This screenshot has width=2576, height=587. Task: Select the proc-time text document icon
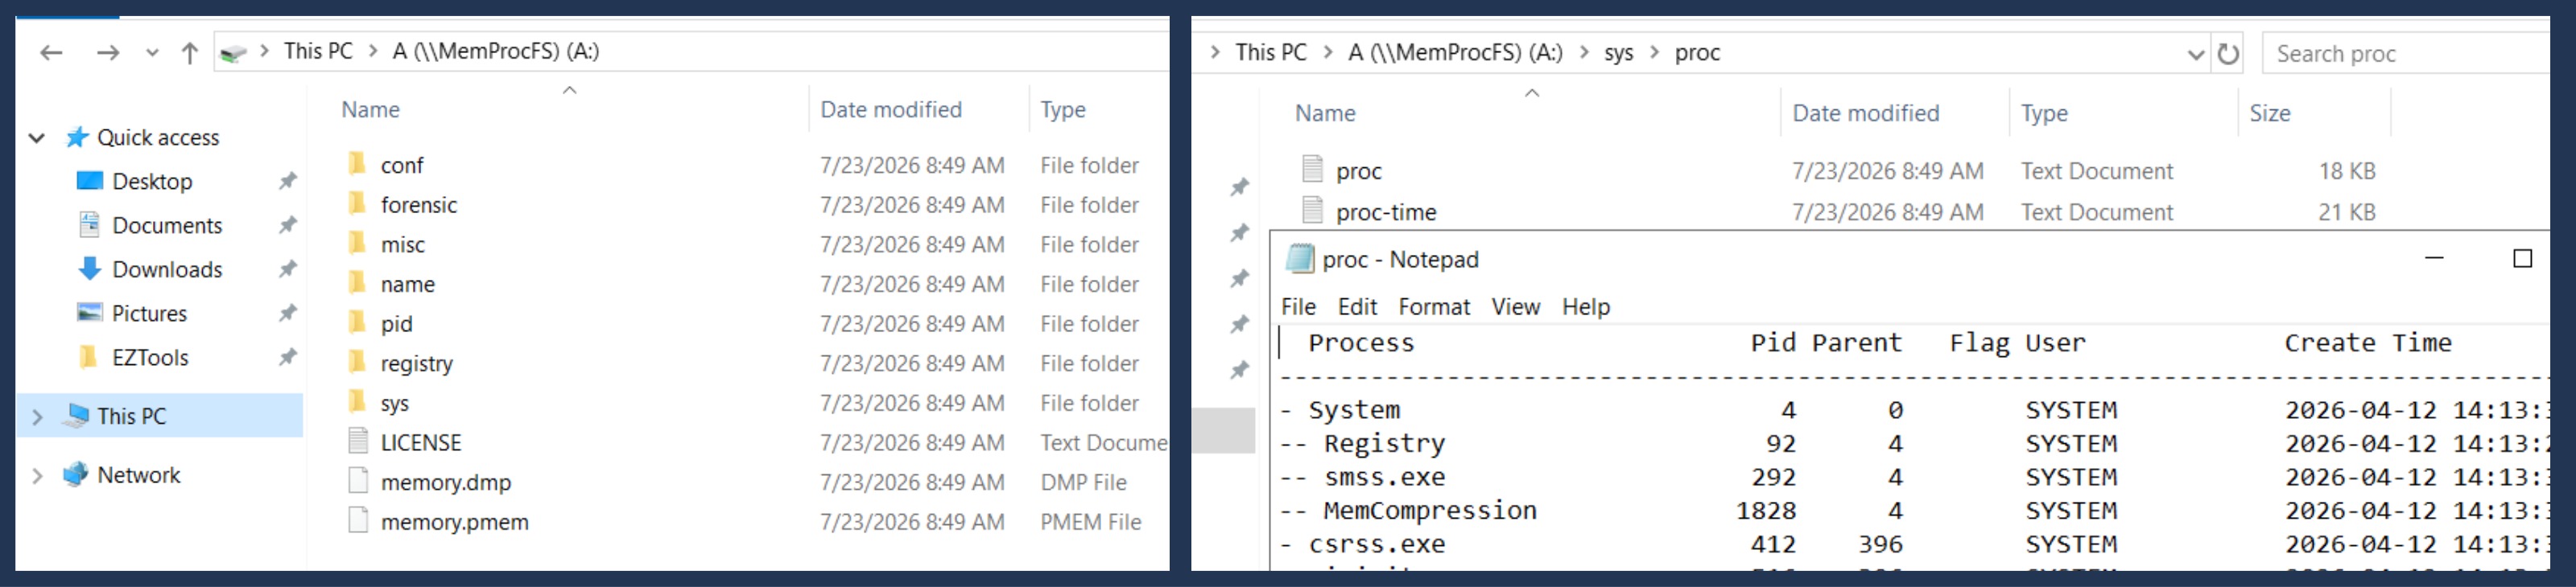point(1313,211)
